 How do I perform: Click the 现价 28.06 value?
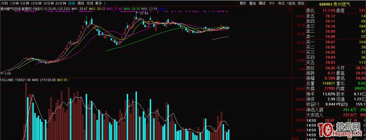(330, 68)
